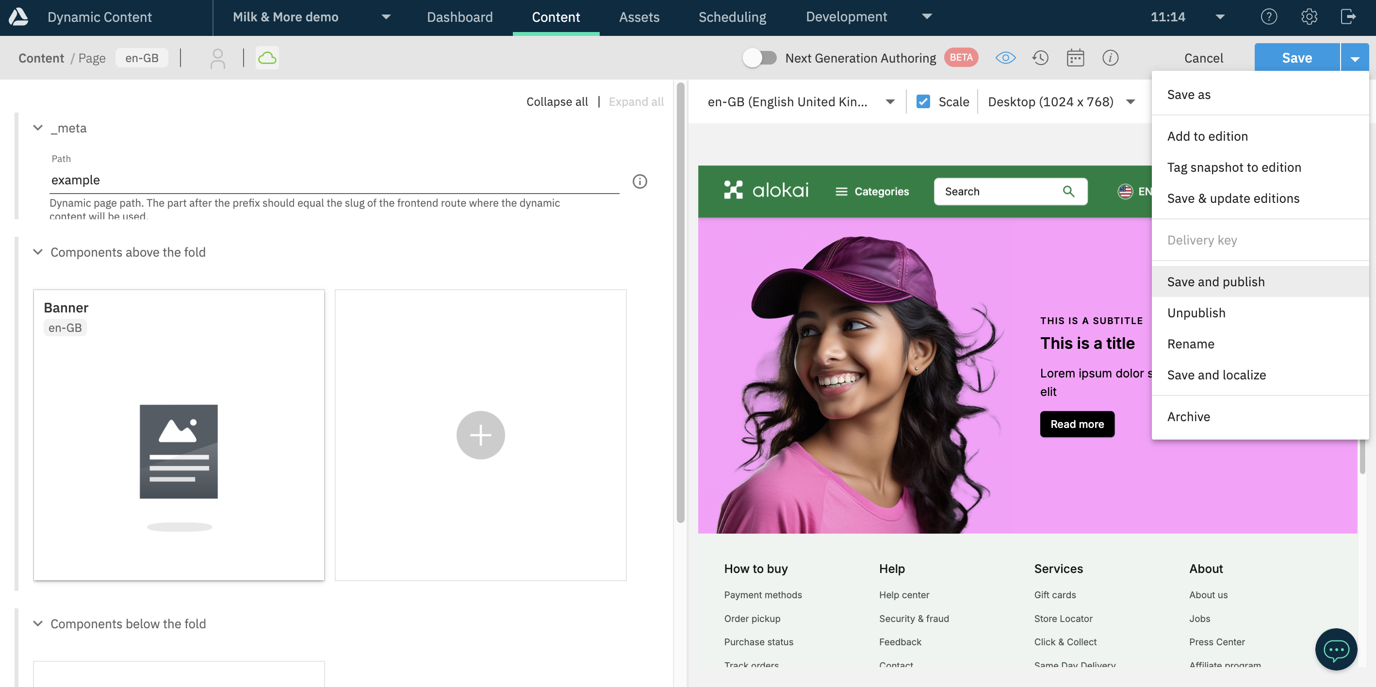Click the Cancel button
The width and height of the screenshot is (1376, 687).
click(1203, 58)
